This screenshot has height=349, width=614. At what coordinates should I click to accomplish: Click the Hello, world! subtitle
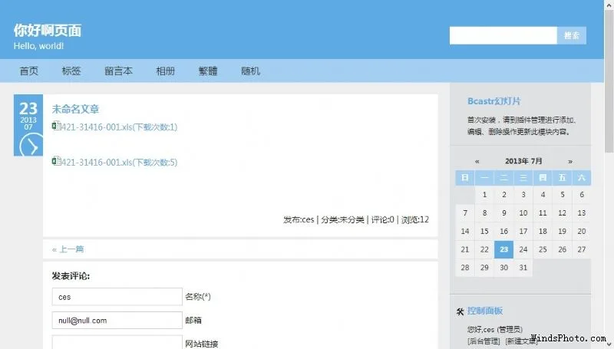click(x=38, y=46)
